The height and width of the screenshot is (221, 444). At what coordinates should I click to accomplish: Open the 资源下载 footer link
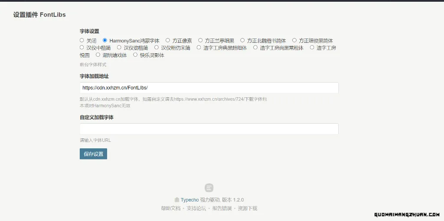pyautogui.click(x=248, y=208)
